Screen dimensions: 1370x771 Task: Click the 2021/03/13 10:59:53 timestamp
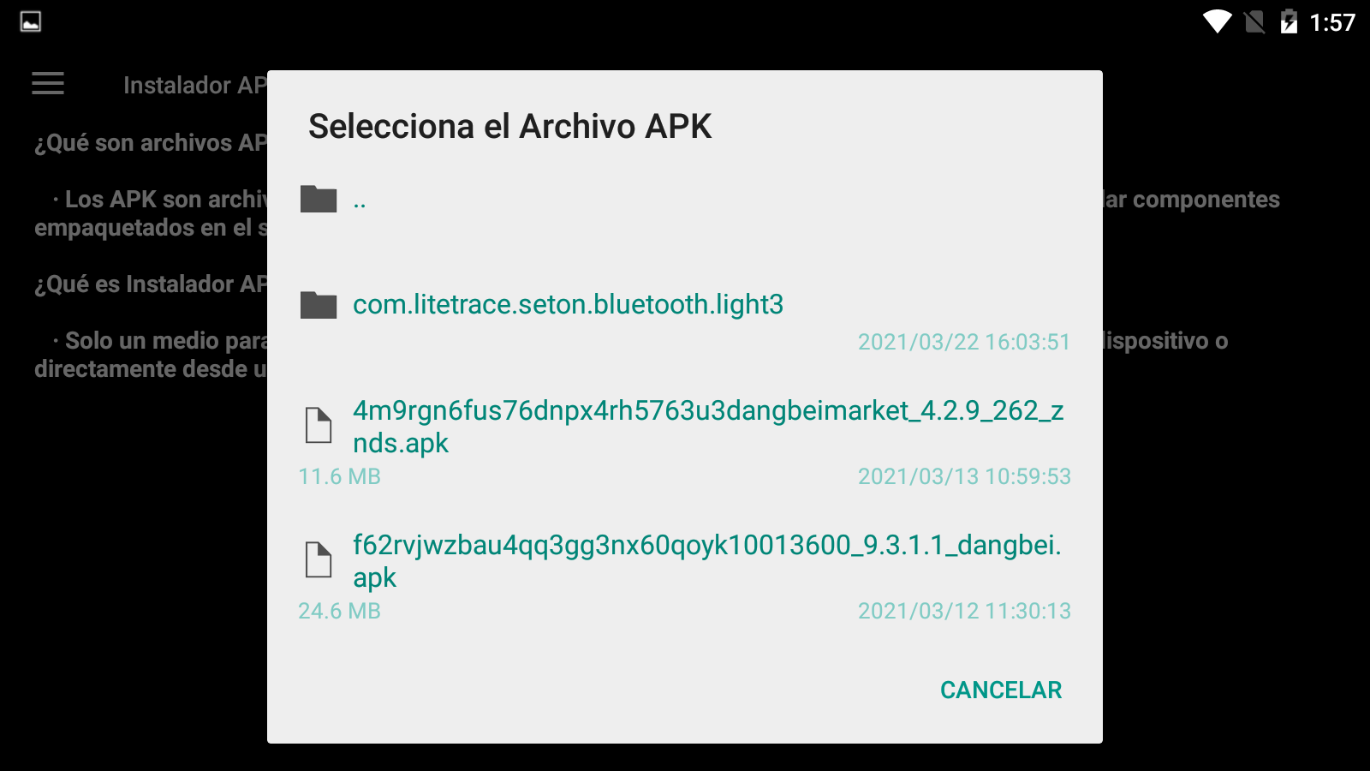[x=964, y=476]
